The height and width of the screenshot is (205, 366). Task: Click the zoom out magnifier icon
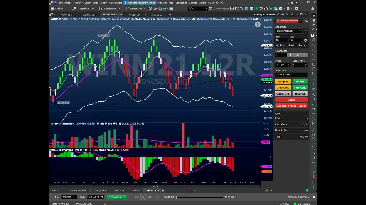pyautogui.click(x=155, y=9)
